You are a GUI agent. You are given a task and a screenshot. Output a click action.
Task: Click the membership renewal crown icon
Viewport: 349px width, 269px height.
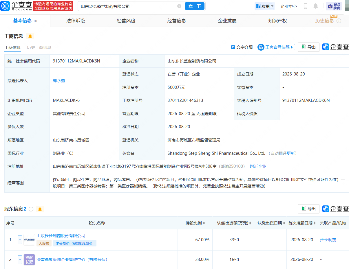334,6
